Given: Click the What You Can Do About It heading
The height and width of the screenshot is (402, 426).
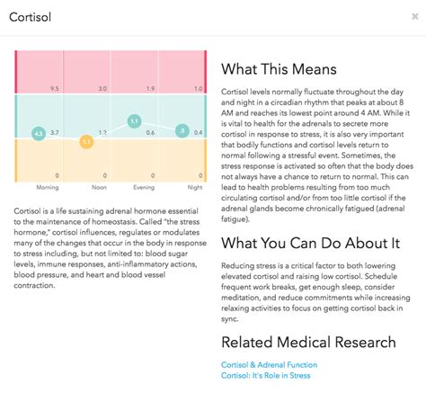Looking at the screenshot, I should (311, 243).
